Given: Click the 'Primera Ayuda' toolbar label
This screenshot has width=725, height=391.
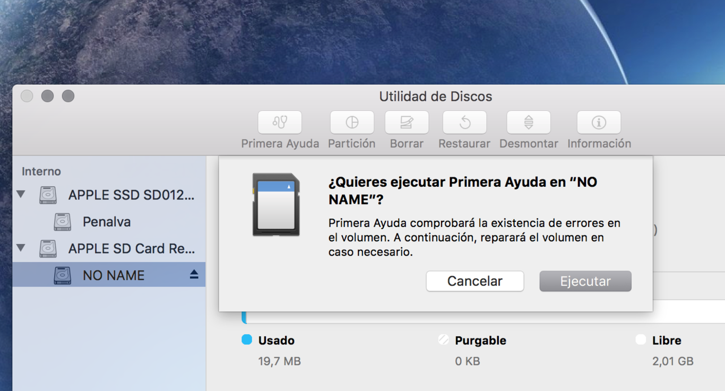Looking at the screenshot, I should [280, 144].
